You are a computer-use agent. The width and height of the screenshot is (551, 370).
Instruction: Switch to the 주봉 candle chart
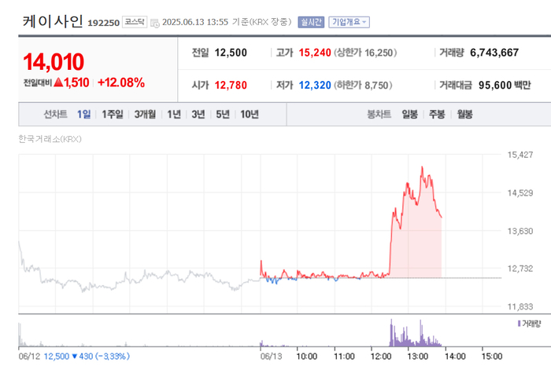[x=437, y=114]
